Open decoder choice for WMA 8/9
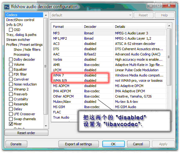The width and height of the screenshot is (180, 153). (x=90, y=81)
